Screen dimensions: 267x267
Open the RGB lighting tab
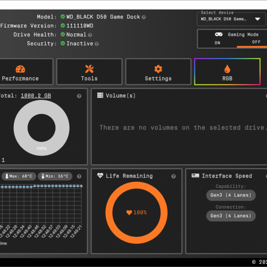click(x=227, y=72)
